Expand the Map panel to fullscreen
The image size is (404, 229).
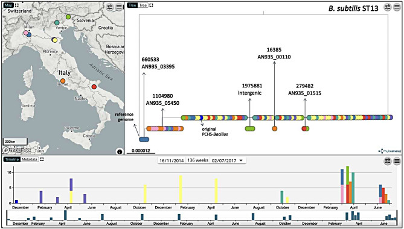pyautogui.click(x=17, y=5)
